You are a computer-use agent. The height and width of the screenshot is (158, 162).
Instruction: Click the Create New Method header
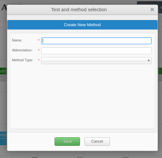coord(82,25)
